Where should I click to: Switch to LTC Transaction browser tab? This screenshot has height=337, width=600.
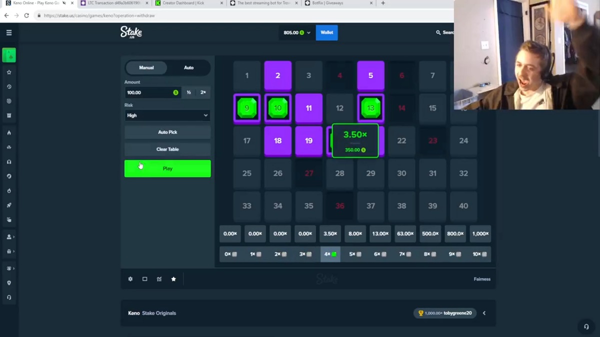114,3
